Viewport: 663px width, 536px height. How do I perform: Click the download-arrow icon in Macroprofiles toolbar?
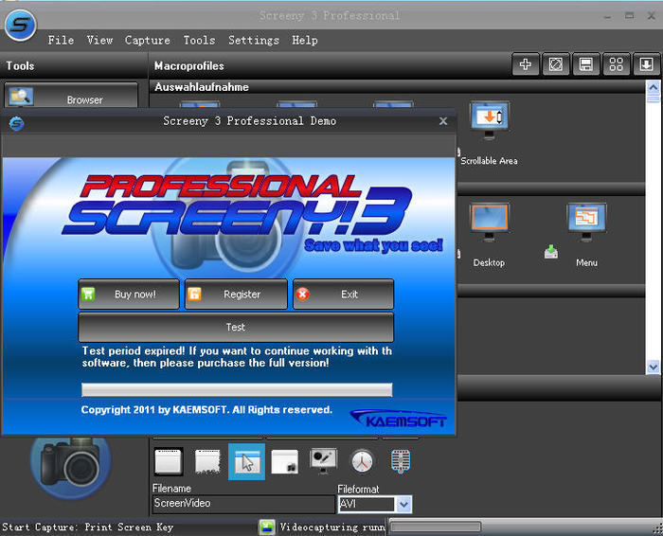[646, 64]
